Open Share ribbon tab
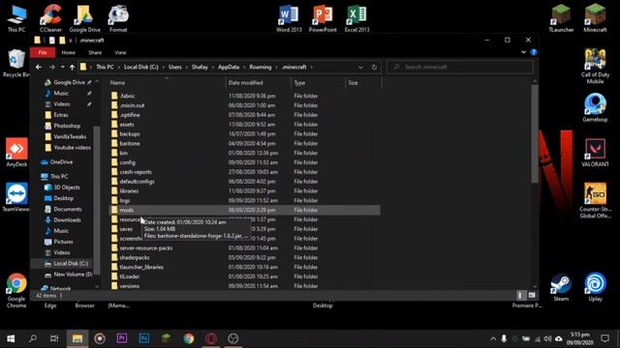This screenshot has height=348, width=620. [x=95, y=52]
